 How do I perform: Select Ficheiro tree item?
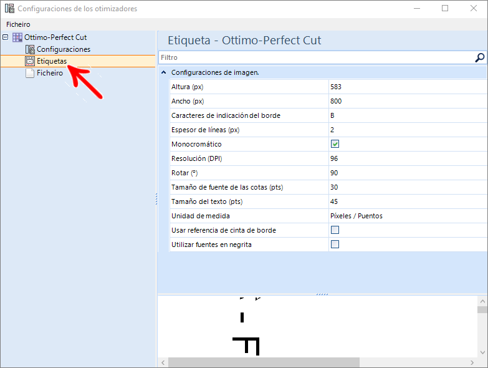point(50,73)
